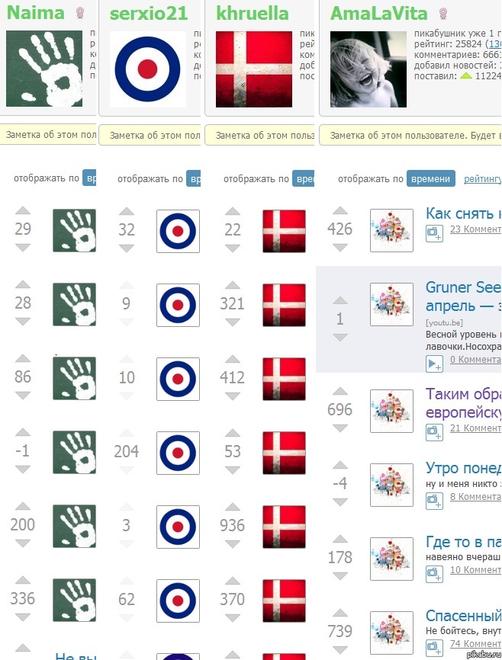
Task: Click note field under khruella profile
Action: [x=259, y=135]
